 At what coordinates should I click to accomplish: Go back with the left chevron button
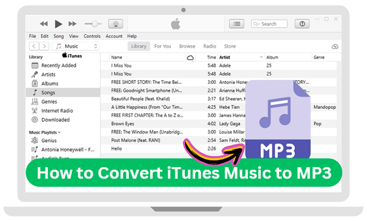click(34, 46)
